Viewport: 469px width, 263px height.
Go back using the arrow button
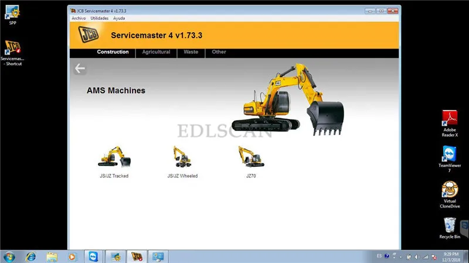pyautogui.click(x=80, y=69)
